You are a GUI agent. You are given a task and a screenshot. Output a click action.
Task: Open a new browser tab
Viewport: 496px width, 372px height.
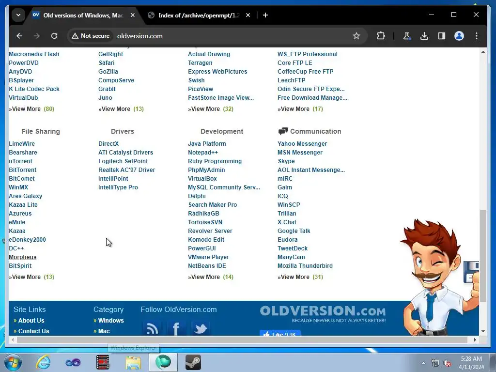pos(265,15)
